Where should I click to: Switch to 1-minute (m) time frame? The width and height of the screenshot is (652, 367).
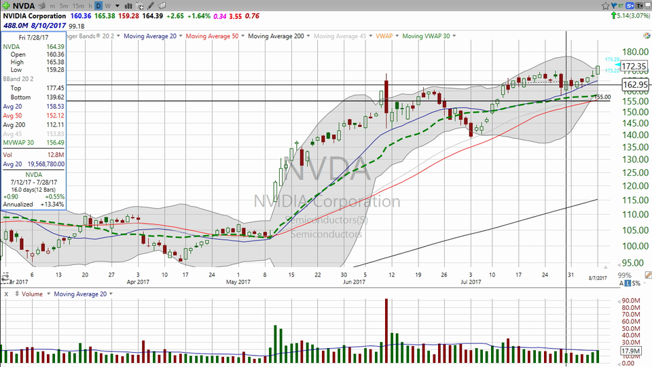pyautogui.click(x=52, y=6)
